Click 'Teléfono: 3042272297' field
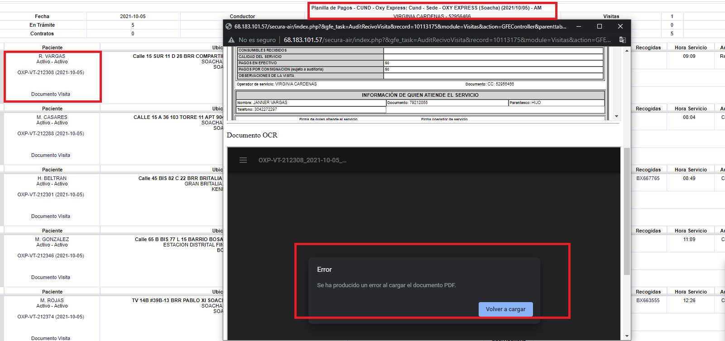This screenshot has width=725, height=341. 311,109
